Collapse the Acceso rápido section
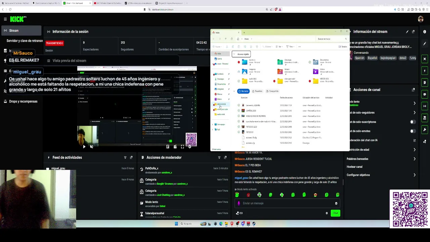The height and width of the screenshot is (242, 430). [x=234, y=54]
